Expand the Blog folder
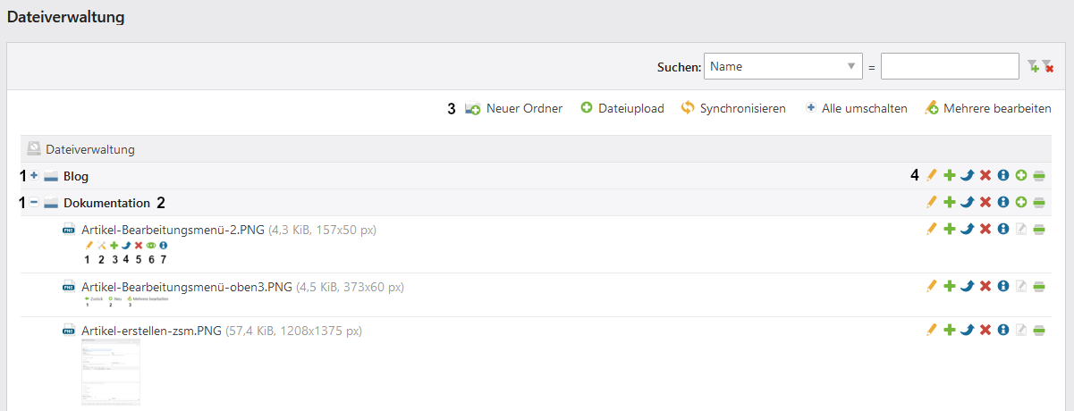This screenshot has width=1074, height=411. [x=34, y=176]
